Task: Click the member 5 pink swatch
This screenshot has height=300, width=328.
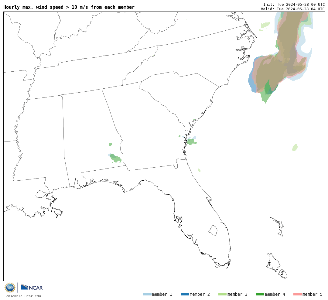Action: click(x=297, y=294)
